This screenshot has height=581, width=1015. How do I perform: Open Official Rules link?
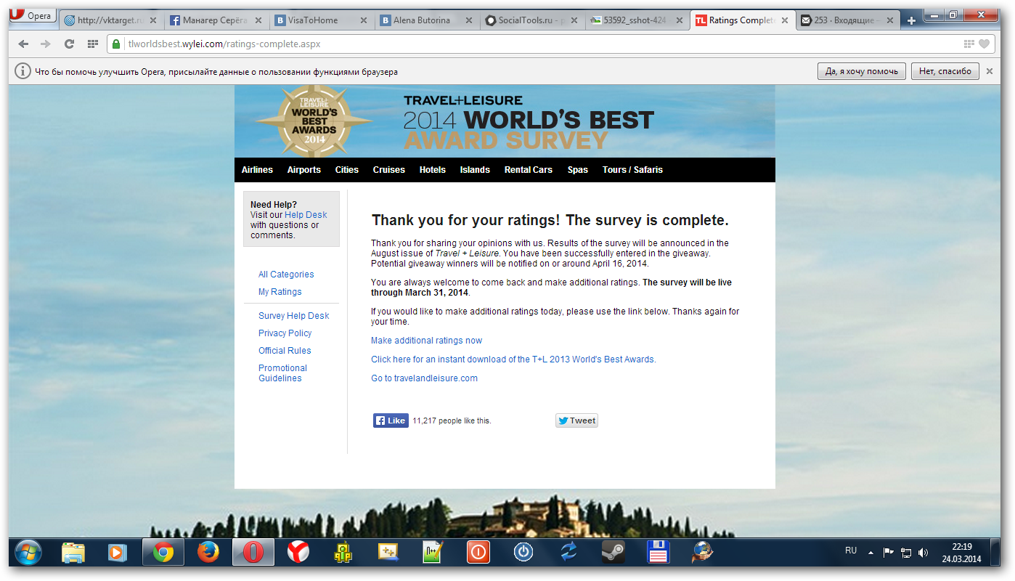click(x=285, y=351)
